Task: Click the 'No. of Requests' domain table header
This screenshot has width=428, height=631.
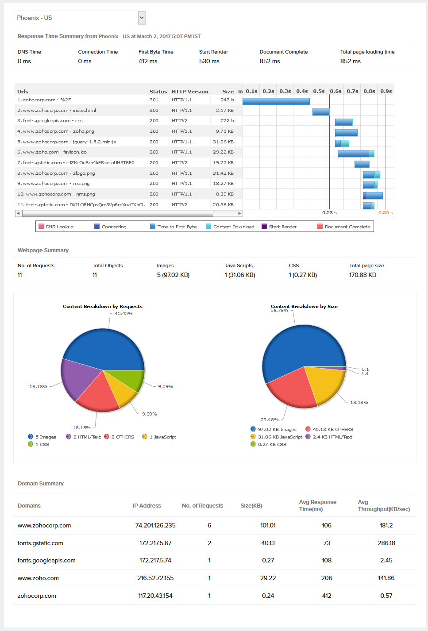Action: pos(202,506)
